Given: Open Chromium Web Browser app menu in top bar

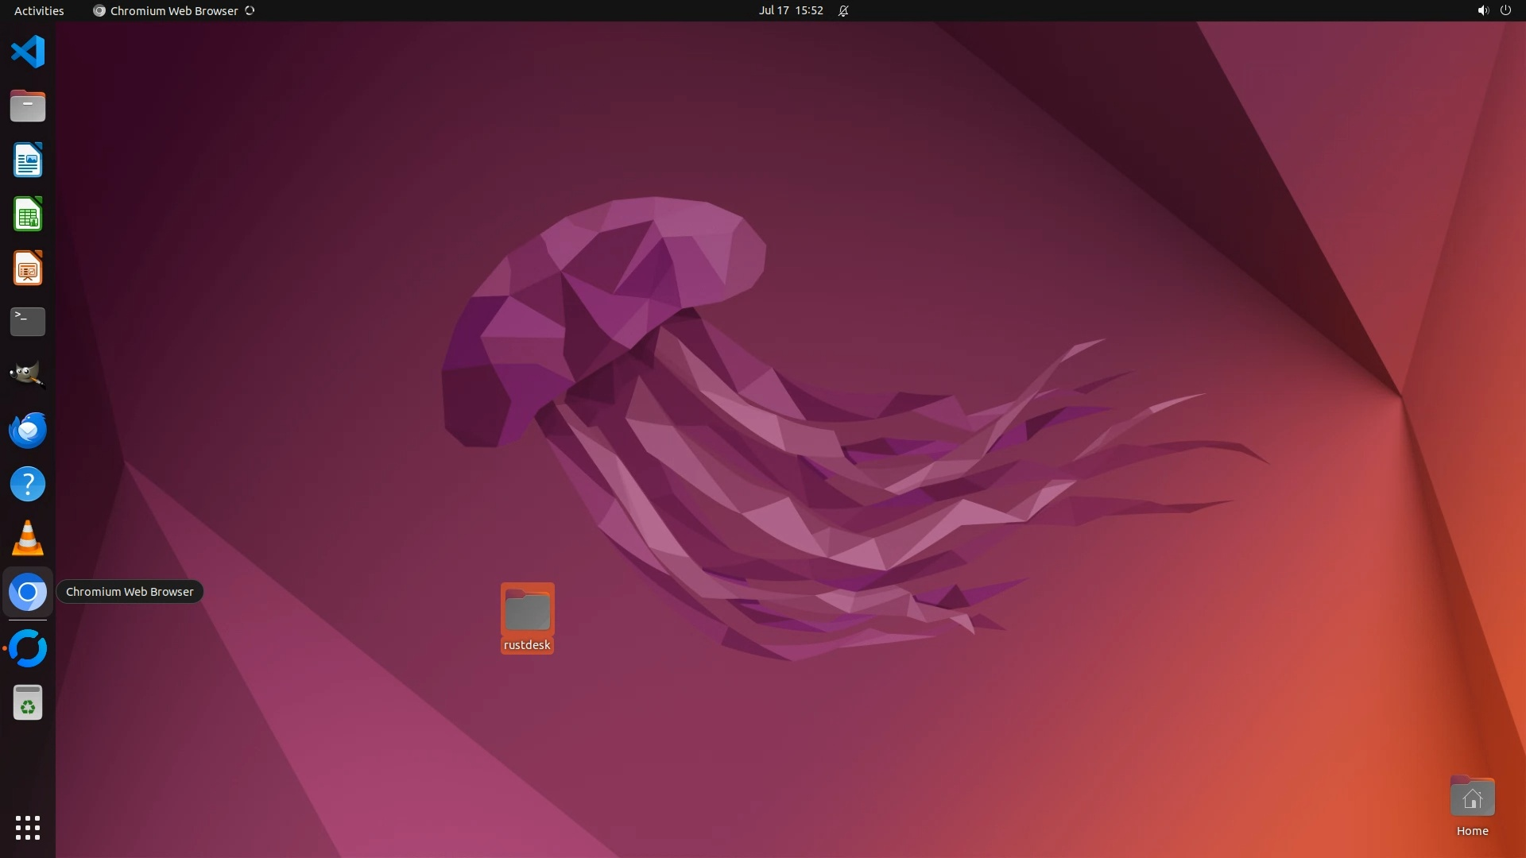Looking at the screenshot, I should click(173, 10).
